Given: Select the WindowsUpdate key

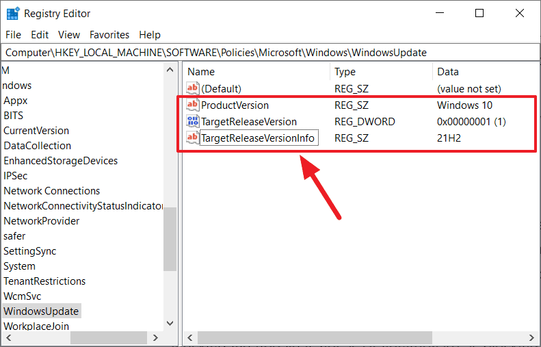Looking at the screenshot, I should pyautogui.click(x=42, y=311).
